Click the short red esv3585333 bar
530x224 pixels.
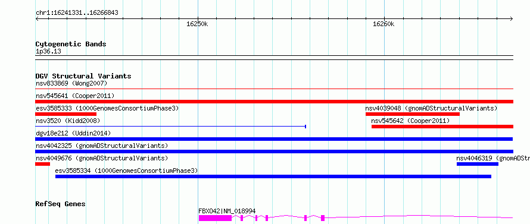(66, 114)
